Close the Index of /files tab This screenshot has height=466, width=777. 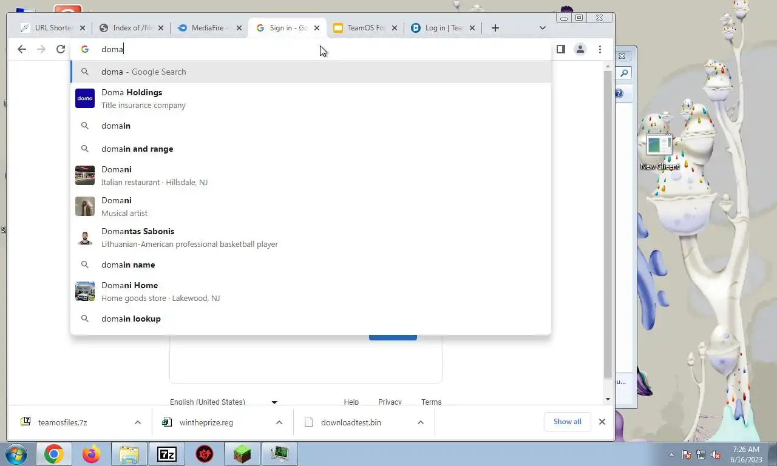click(161, 28)
